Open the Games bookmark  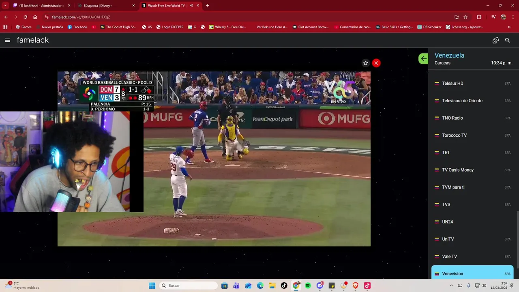tap(24, 27)
